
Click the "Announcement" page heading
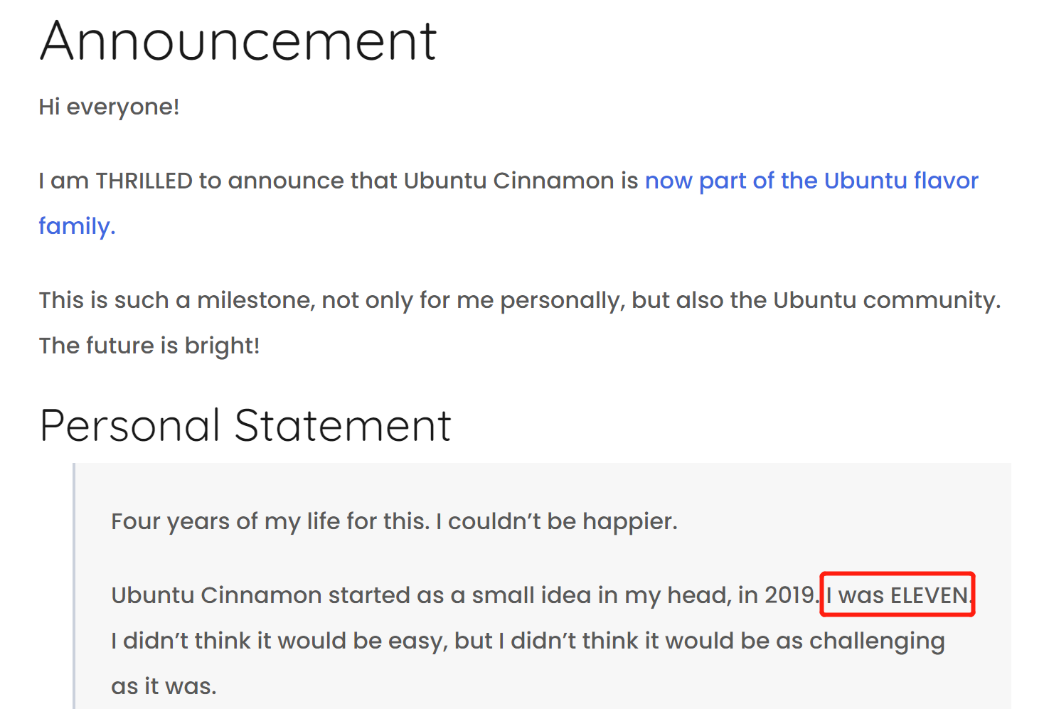click(x=238, y=41)
